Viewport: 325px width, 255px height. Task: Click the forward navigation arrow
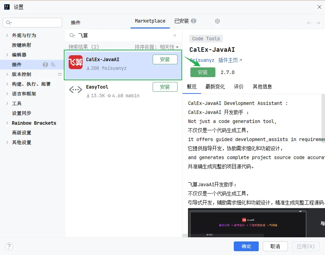coord(318,23)
